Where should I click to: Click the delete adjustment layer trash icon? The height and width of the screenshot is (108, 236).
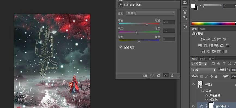coord(172,75)
